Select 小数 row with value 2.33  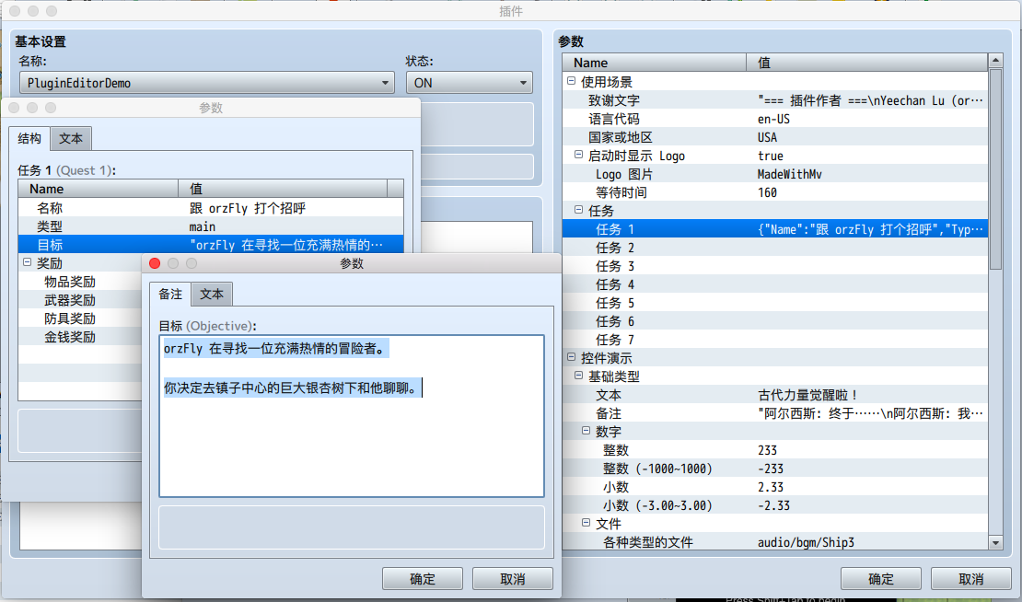tap(775, 487)
